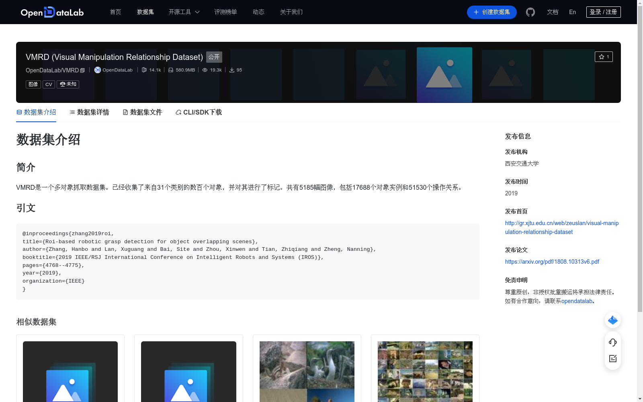This screenshot has height=402, width=643.
Task: Click the download count icon showing 95
Action: pos(232,70)
